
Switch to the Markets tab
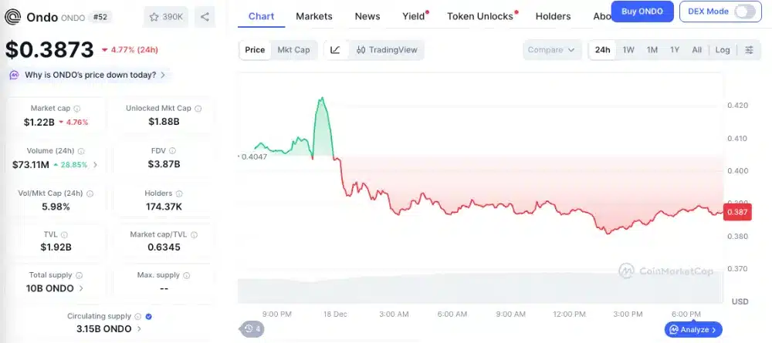coord(314,16)
